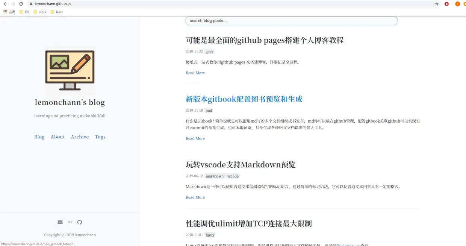Screen dimensions: 466x246
Task: Open the 'life' bookmarks folder
Action: click(x=24, y=12)
